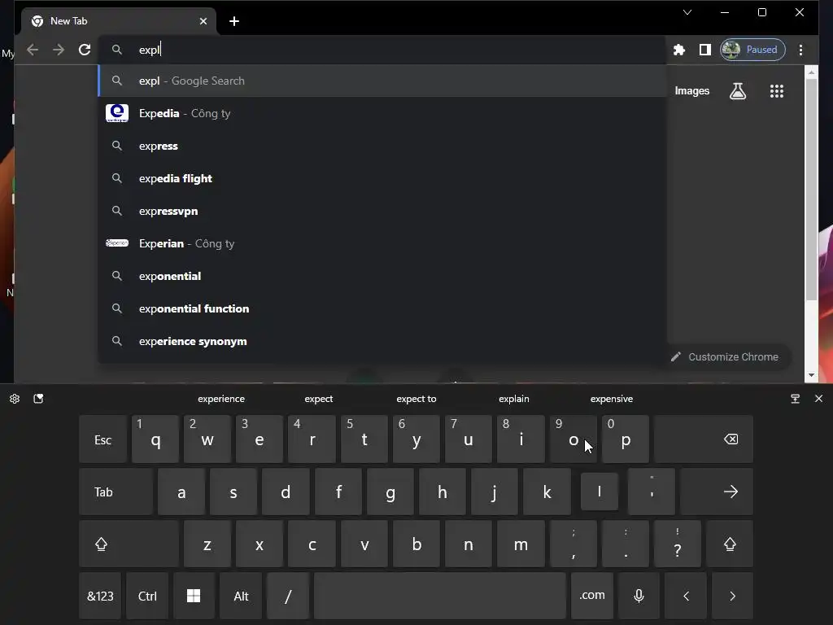
Task: Tap the Esc key
Action: (103, 439)
